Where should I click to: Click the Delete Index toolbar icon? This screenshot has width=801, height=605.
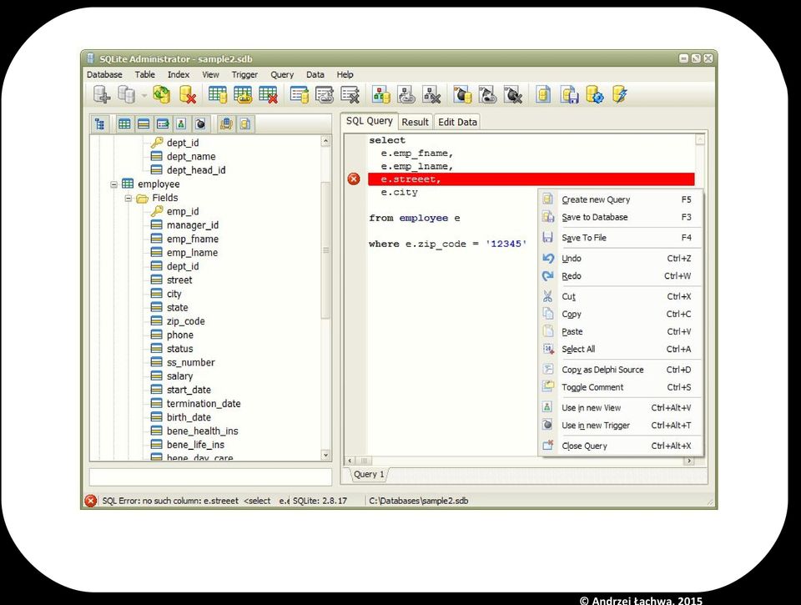click(350, 94)
